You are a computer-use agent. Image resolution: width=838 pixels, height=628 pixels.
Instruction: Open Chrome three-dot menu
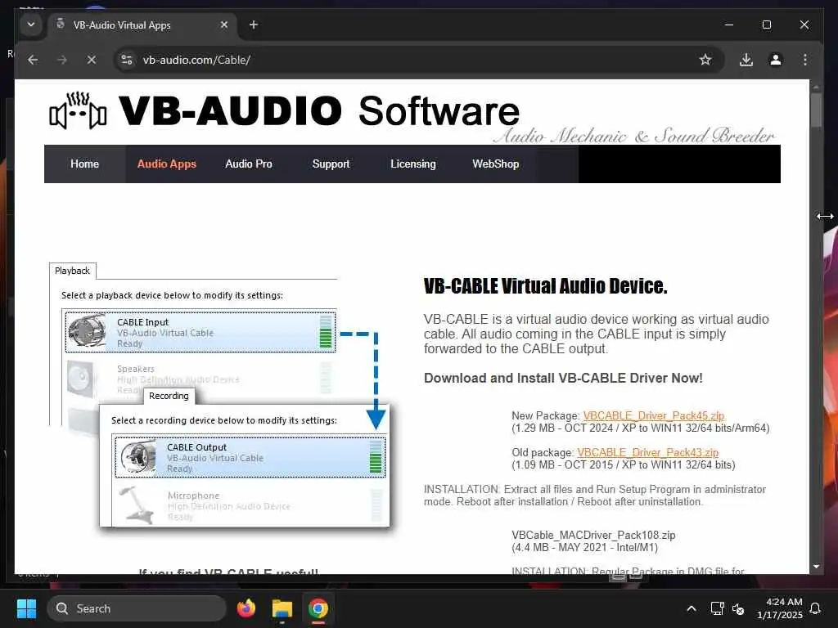click(805, 60)
